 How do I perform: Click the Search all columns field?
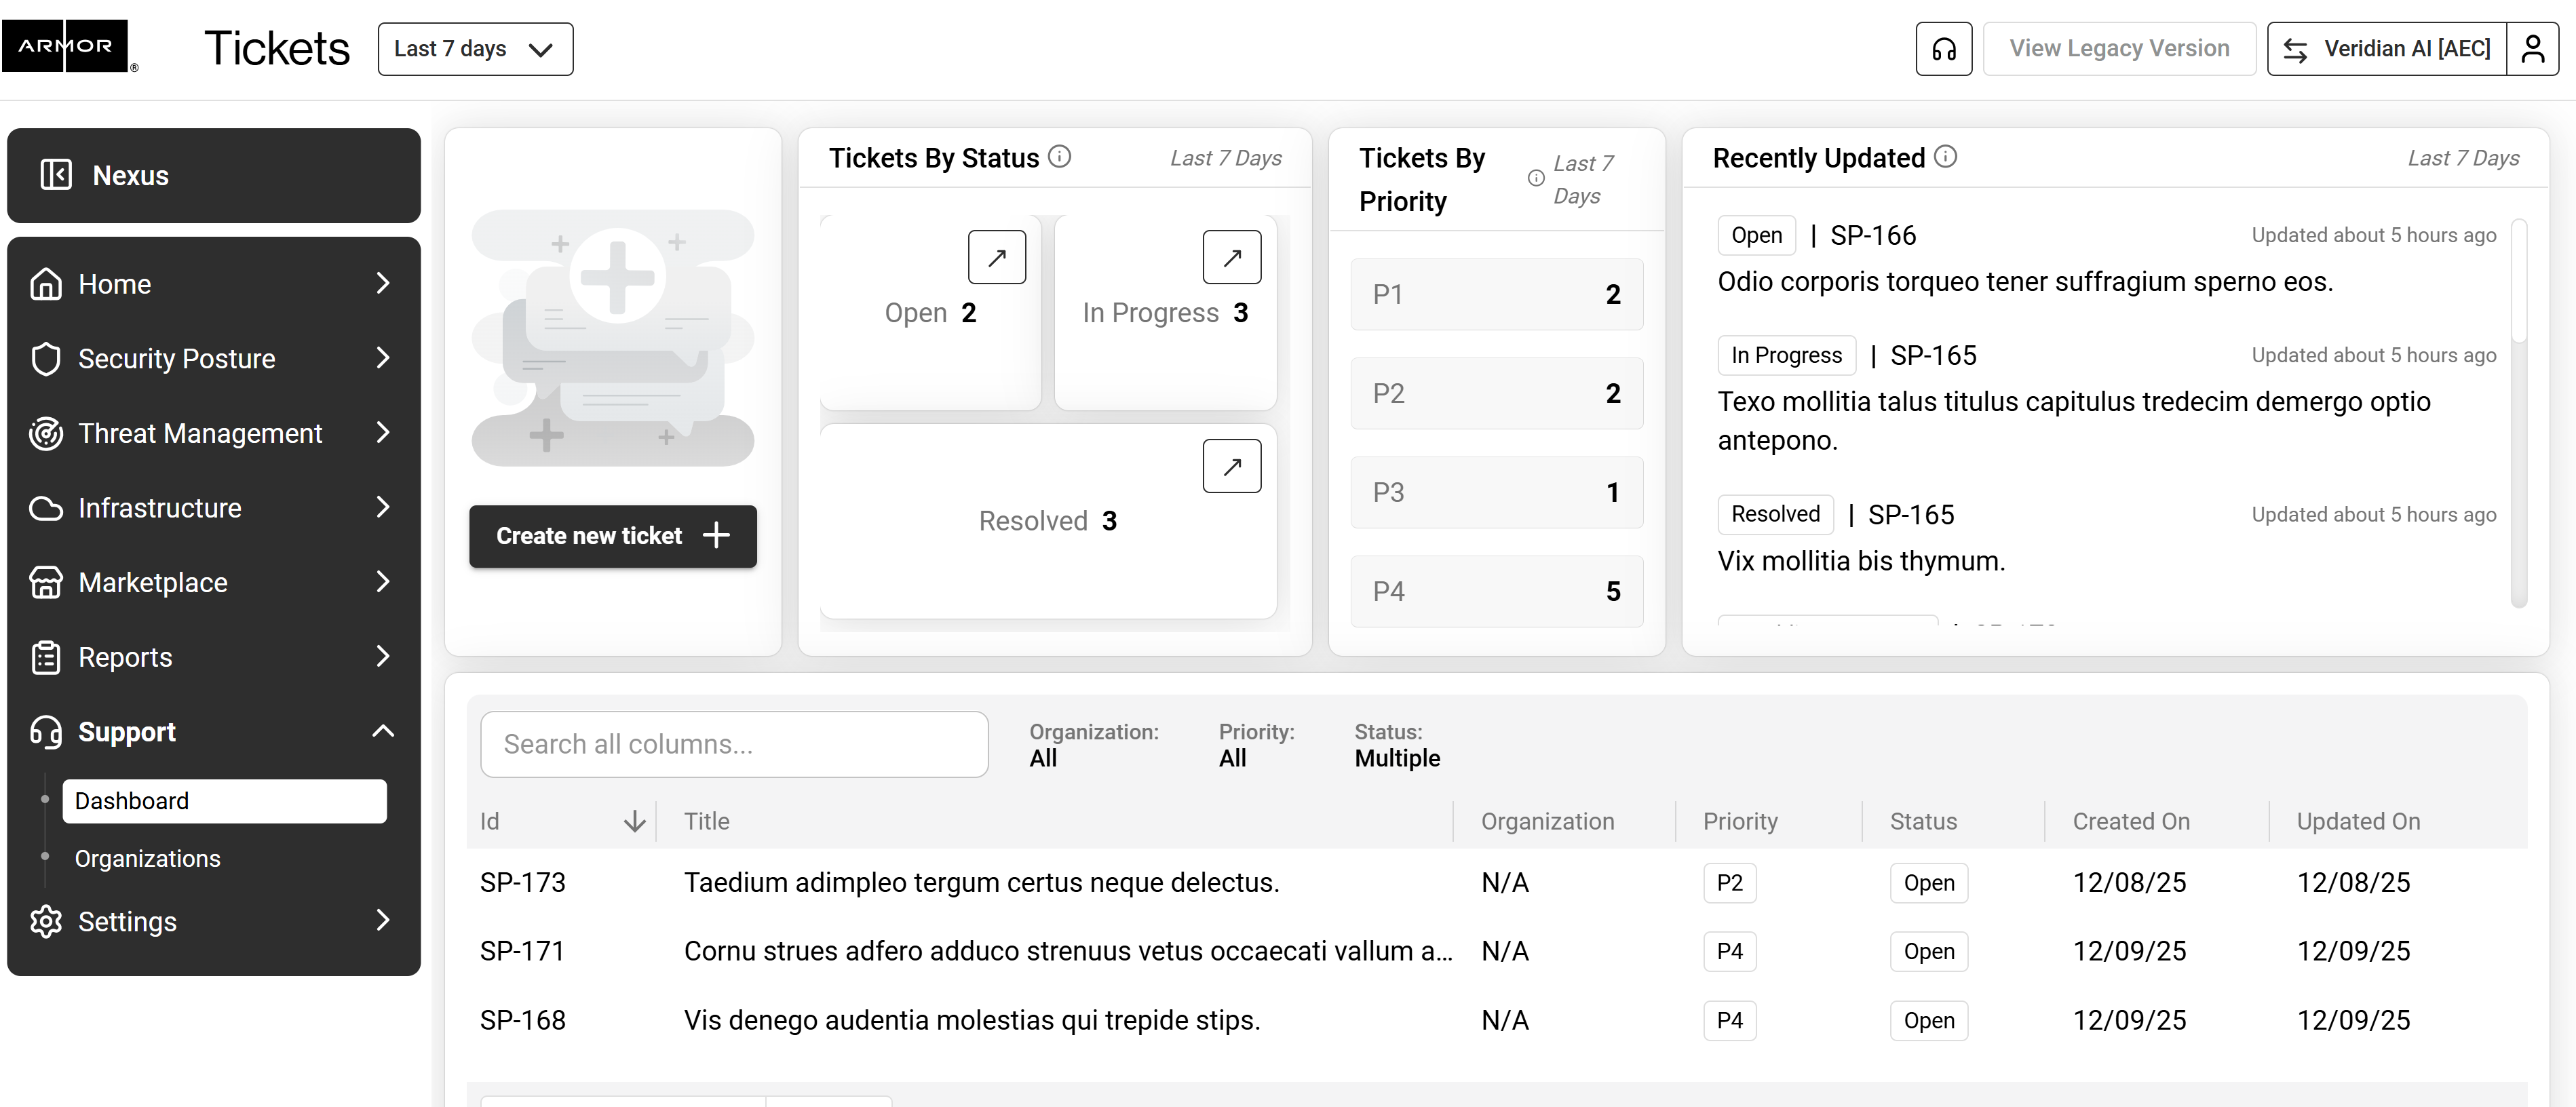pos(734,744)
